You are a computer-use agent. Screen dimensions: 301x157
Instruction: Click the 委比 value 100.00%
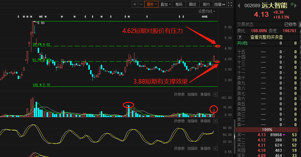[x=259, y=31]
